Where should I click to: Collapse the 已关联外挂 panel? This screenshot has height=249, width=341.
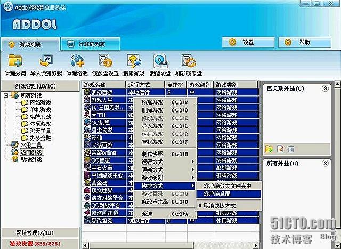point(325,89)
